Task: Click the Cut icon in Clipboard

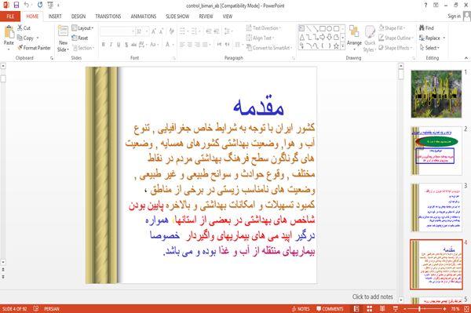Action: pos(24,28)
